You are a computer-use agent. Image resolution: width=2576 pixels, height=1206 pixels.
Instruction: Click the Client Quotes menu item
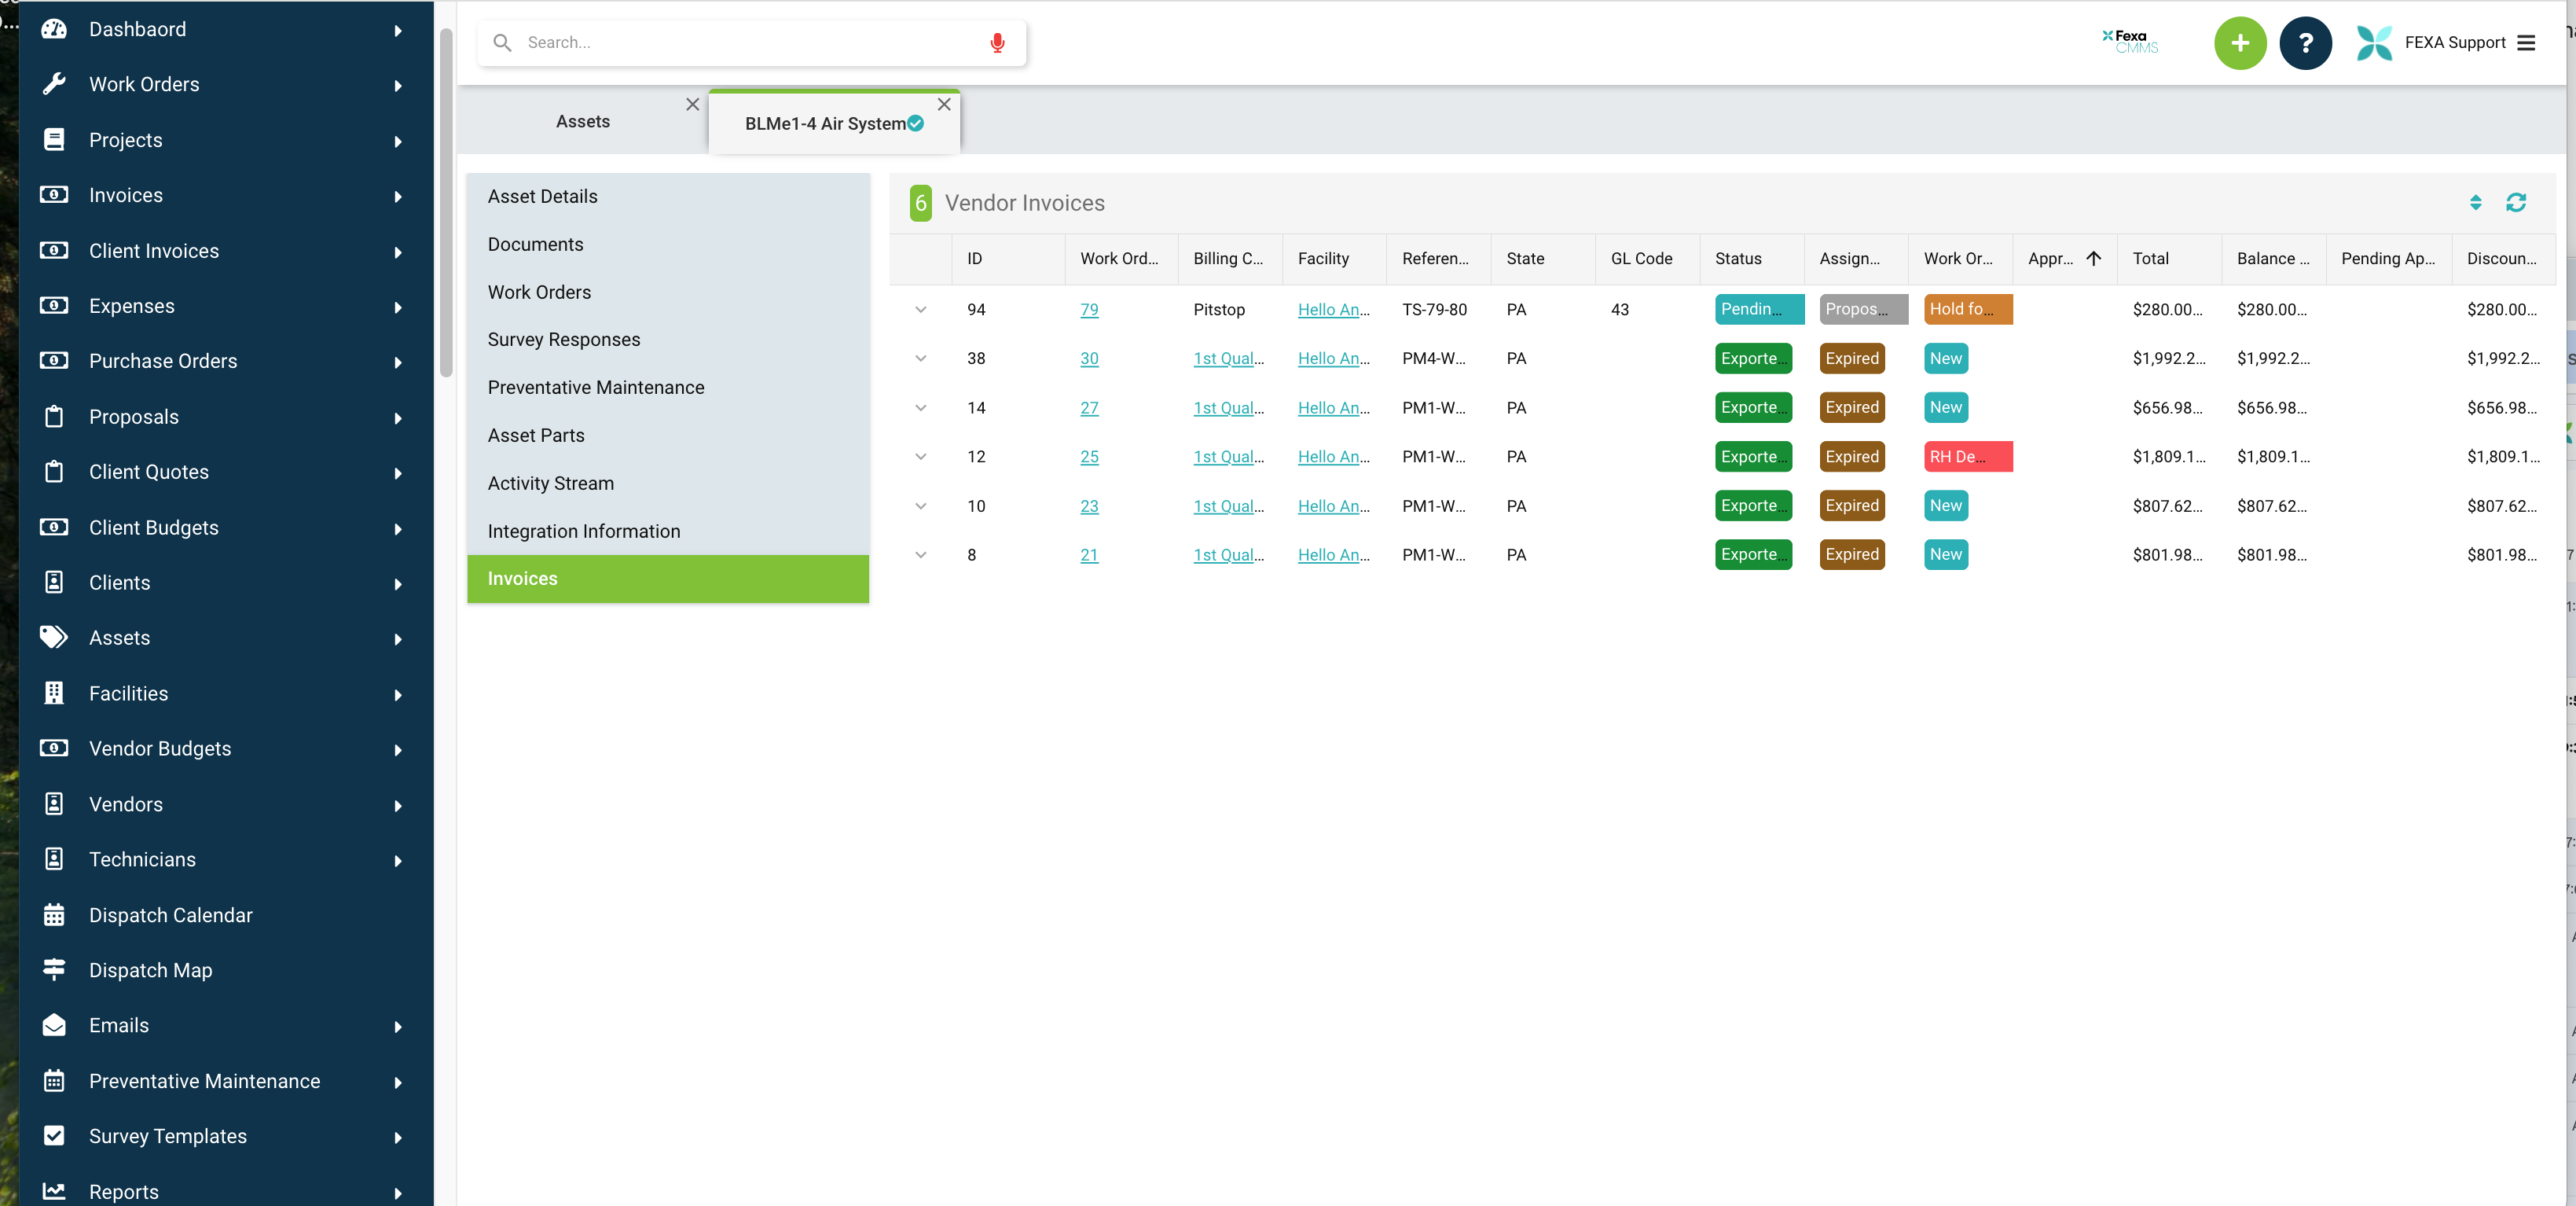[x=226, y=472]
